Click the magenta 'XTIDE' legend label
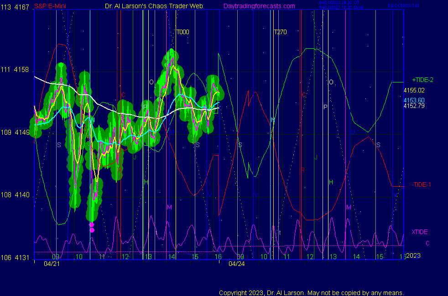Screen dimensions: 448x296 tap(419, 232)
